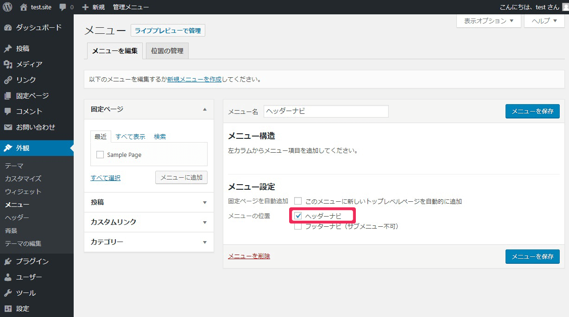
Task: Open the 表示オプション dropdown
Action: click(488, 21)
